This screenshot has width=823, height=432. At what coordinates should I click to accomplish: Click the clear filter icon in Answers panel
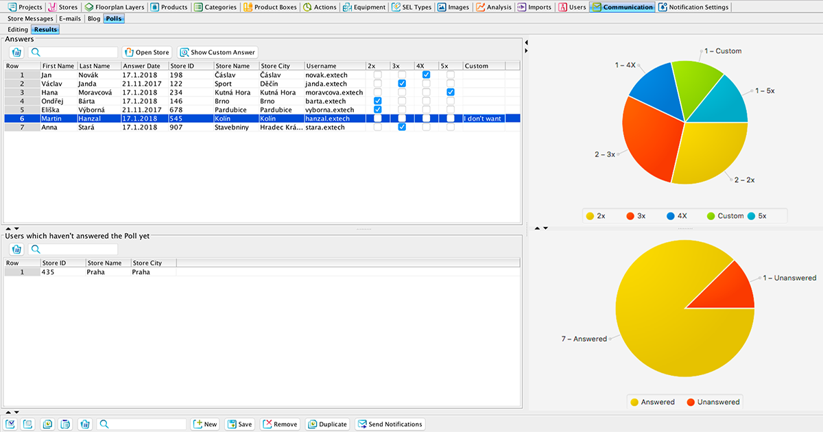(16, 52)
